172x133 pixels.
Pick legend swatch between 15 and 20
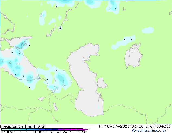pyautogui.click(x=42, y=129)
